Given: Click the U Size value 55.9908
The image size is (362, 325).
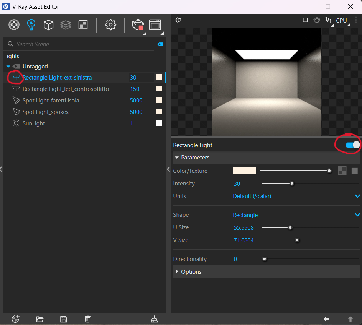Looking at the screenshot, I should point(244,227).
